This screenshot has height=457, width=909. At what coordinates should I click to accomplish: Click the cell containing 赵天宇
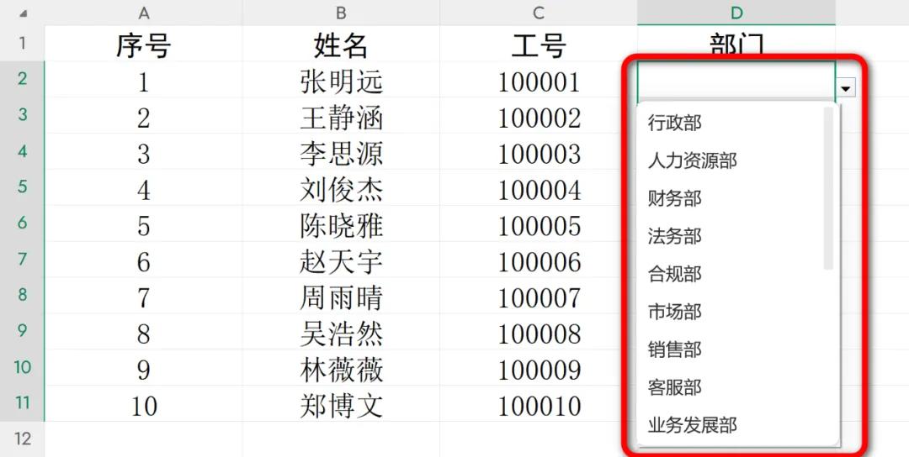[341, 259]
